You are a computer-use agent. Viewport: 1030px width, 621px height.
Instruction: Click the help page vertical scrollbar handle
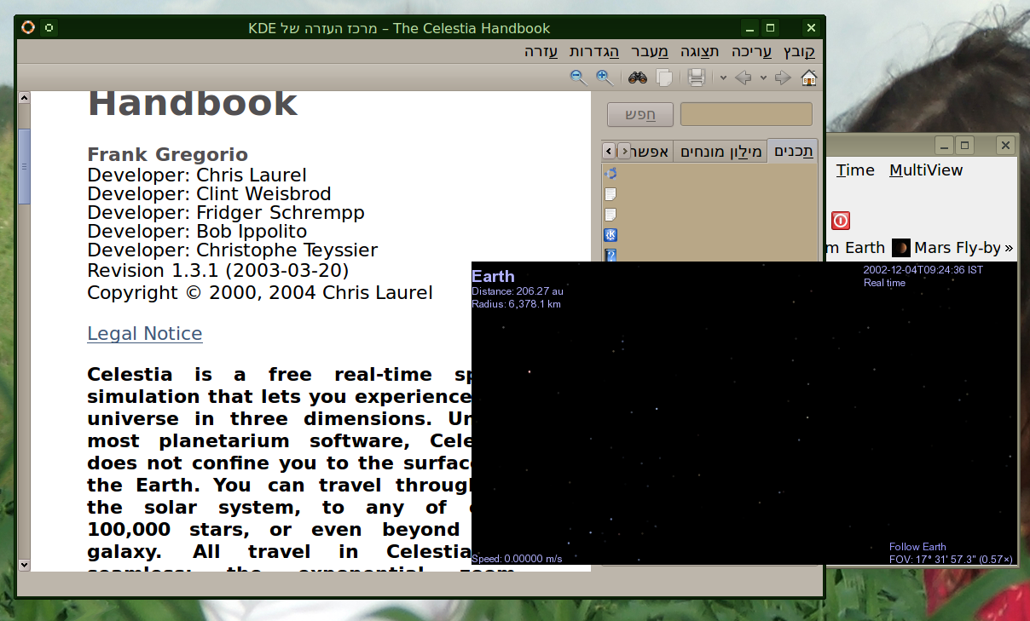[24, 166]
